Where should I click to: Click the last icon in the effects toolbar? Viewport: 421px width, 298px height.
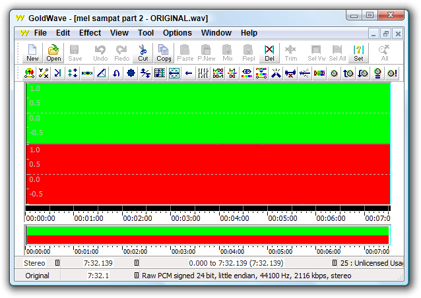point(392,73)
